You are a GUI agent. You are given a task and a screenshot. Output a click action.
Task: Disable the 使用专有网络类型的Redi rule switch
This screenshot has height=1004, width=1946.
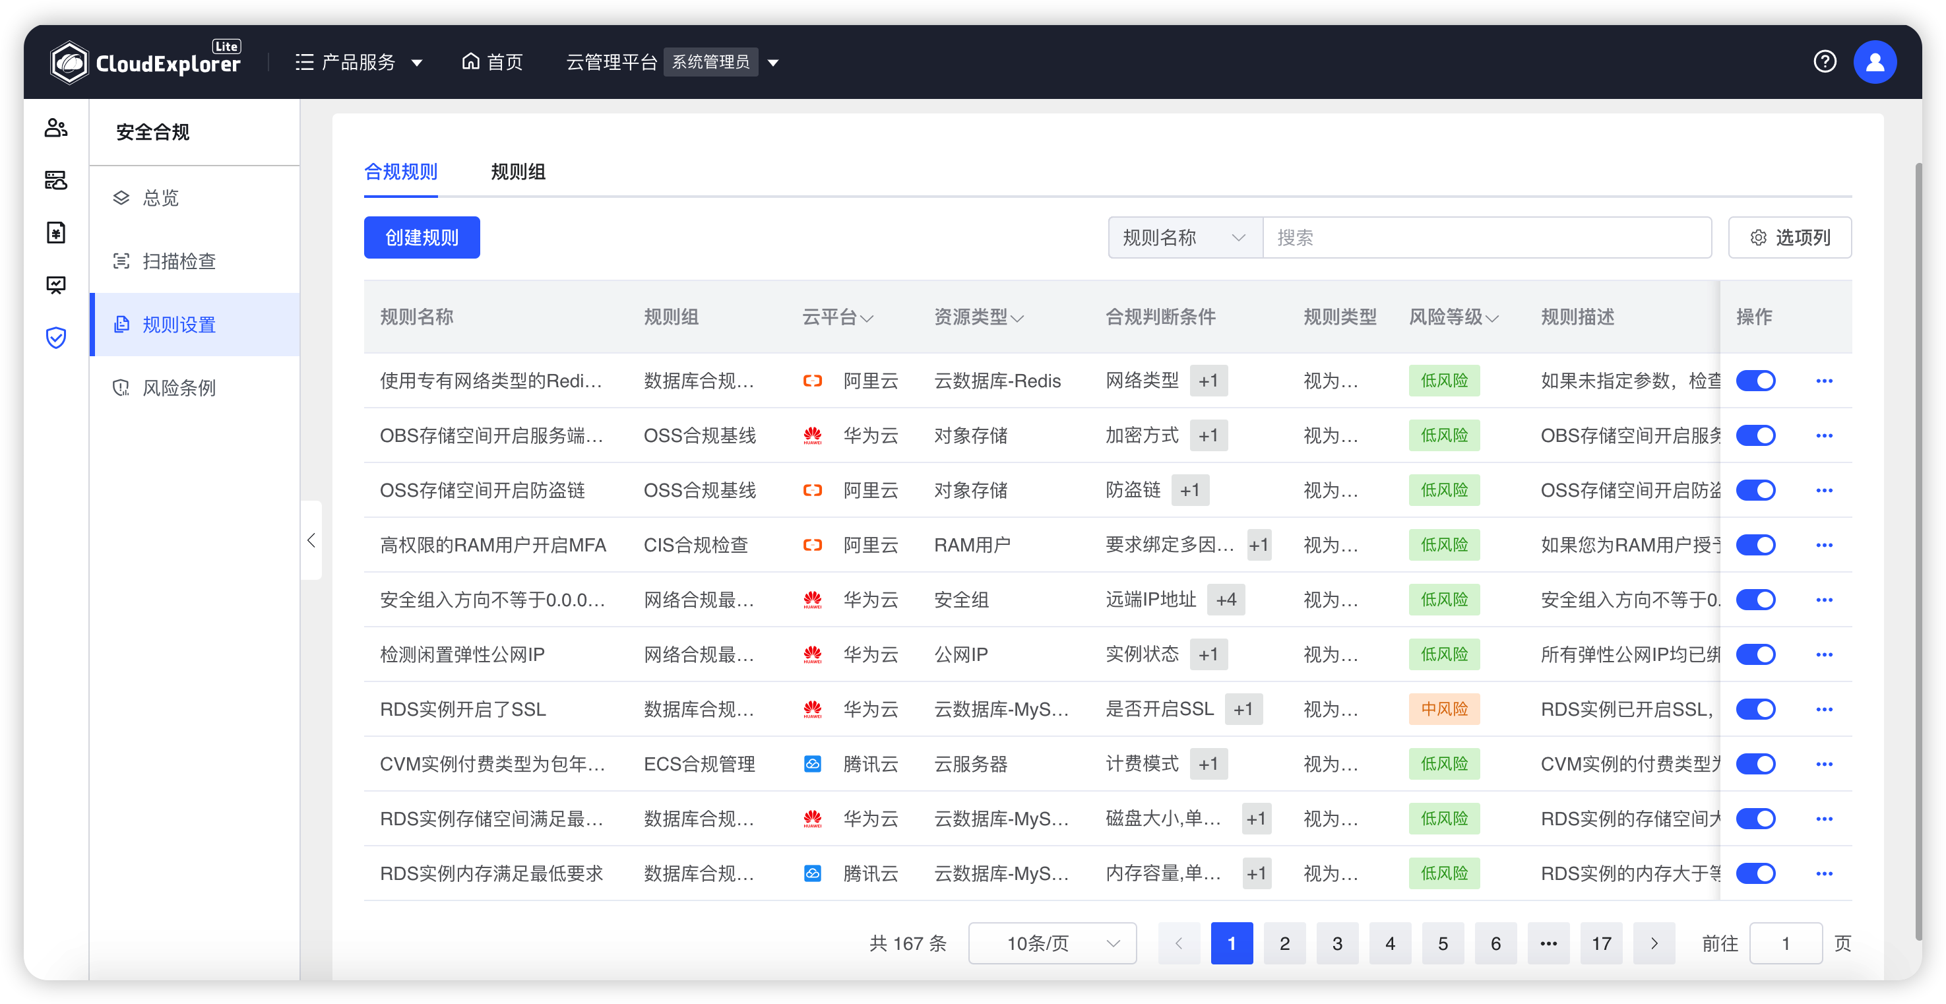(x=1755, y=381)
